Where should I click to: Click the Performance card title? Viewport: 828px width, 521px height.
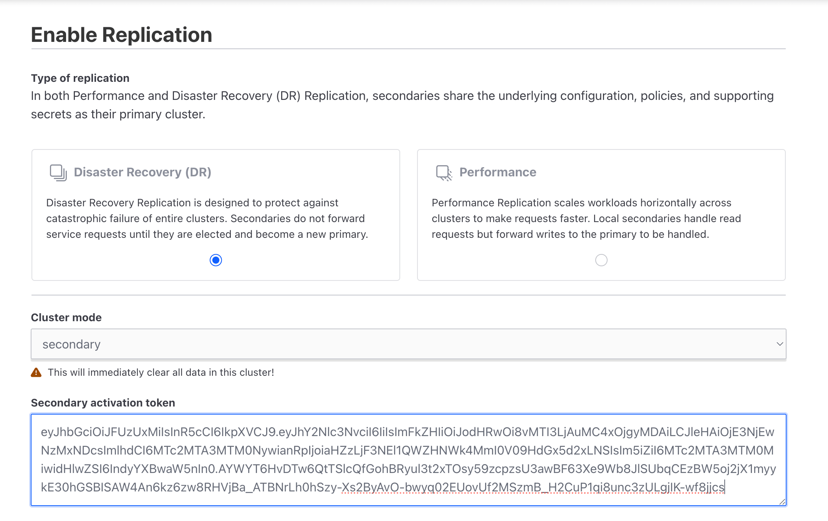[x=498, y=172]
